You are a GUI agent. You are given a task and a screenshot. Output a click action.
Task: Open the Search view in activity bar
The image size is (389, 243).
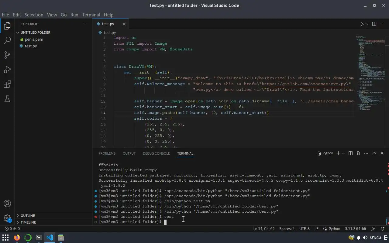[7, 40]
